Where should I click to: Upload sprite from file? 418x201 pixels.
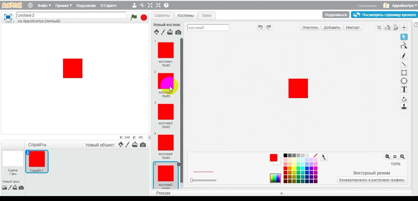click(134, 145)
